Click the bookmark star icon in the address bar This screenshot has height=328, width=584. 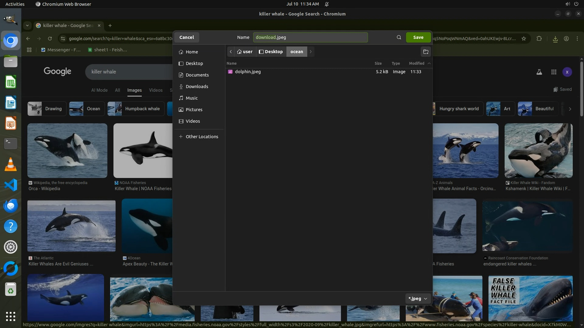pyautogui.click(x=524, y=39)
